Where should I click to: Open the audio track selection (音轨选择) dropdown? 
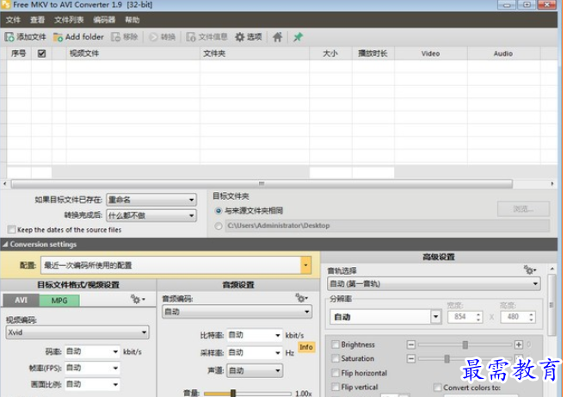pyautogui.click(x=434, y=283)
